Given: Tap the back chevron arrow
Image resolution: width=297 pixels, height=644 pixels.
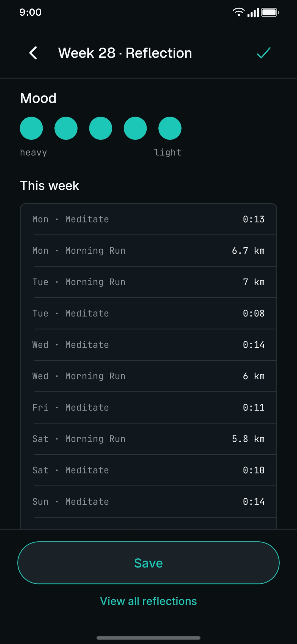Looking at the screenshot, I should [x=33, y=53].
